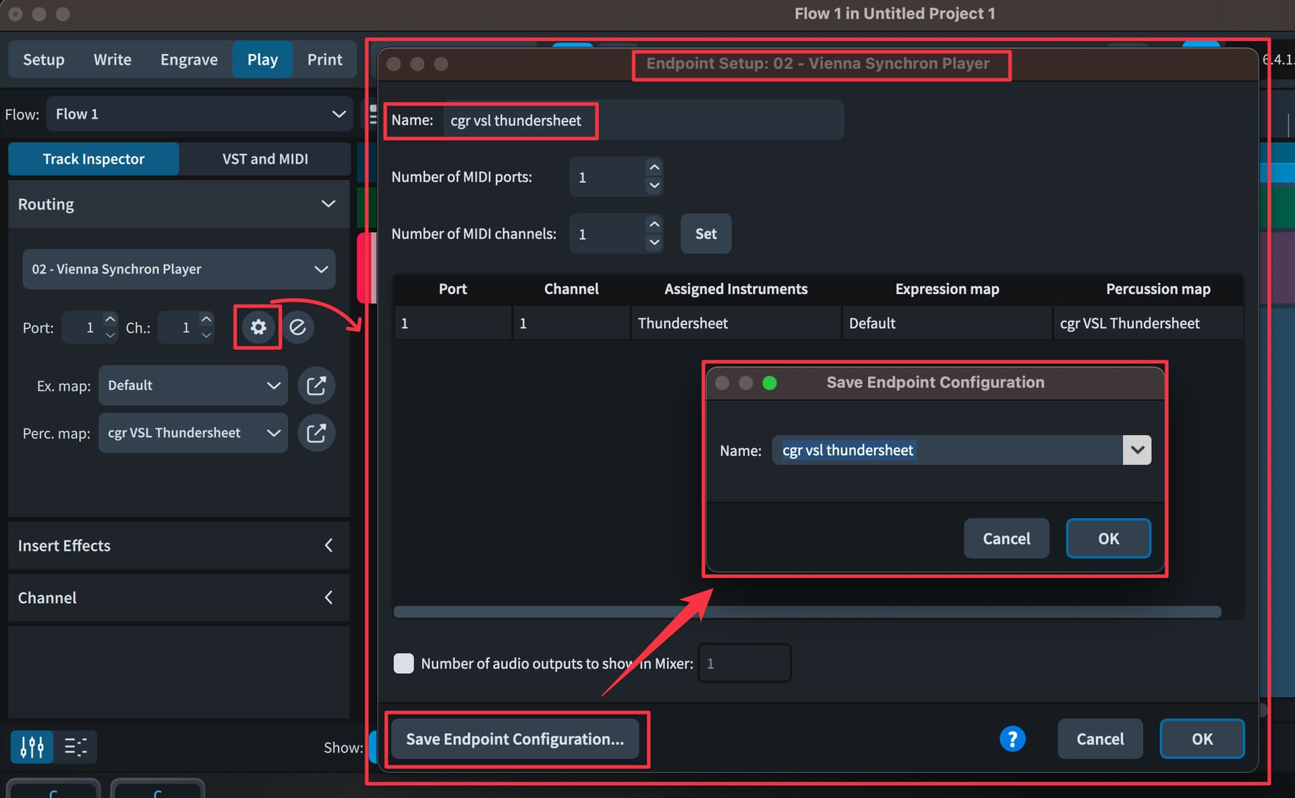Click the blue help question mark icon
The image size is (1295, 798).
click(1012, 739)
